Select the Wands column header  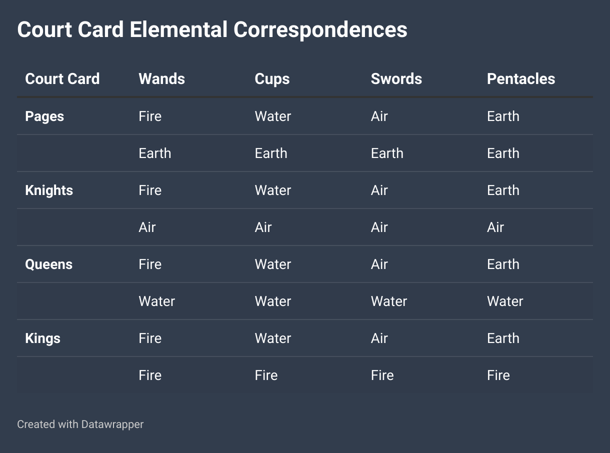(161, 79)
